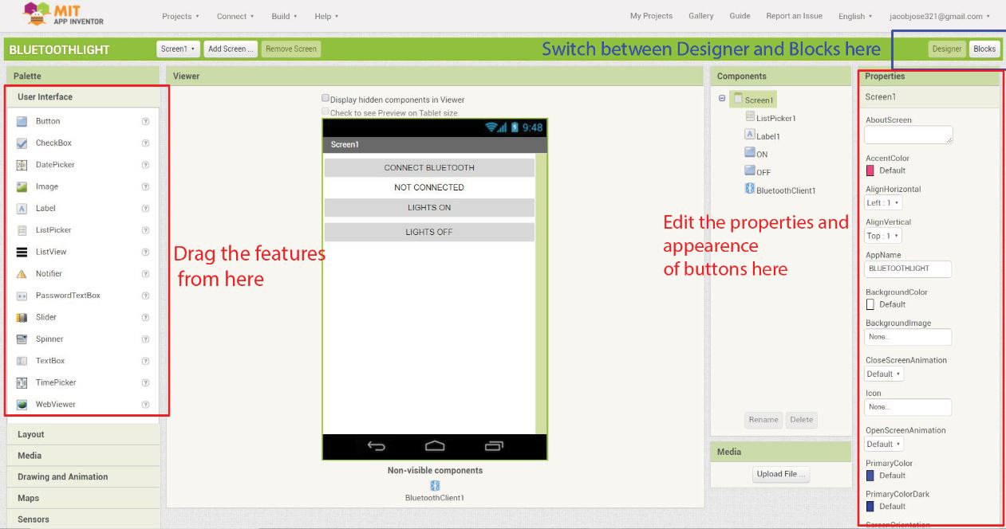Open the AlignVertical Top dropdown
1006x529 pixels.
point(884,236)
